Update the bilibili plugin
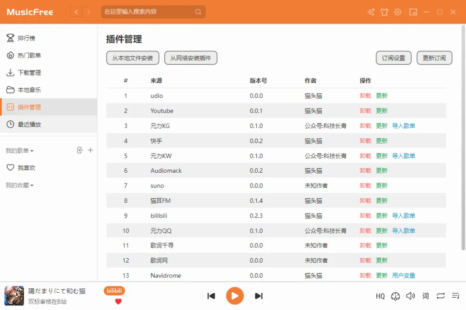The width and height of the screenshot is (466, 310). [x=382, y=215]
